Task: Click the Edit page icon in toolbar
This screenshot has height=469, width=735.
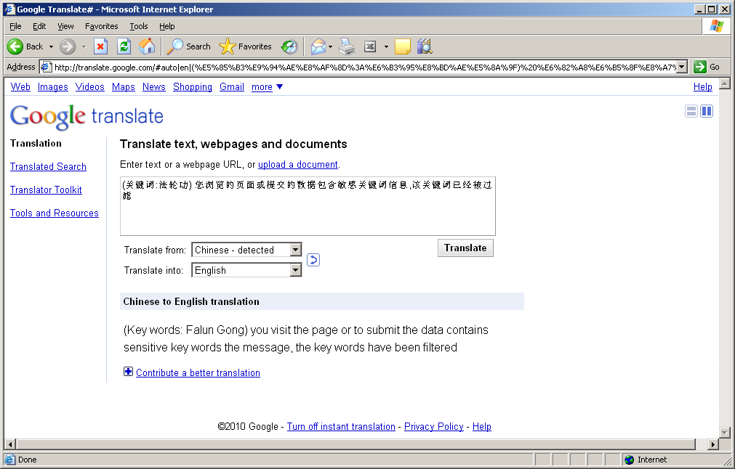Action: tap(370, 46)
